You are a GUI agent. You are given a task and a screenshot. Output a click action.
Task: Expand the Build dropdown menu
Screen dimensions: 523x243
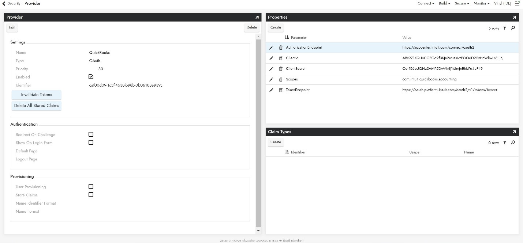click(x=444, y=3)
